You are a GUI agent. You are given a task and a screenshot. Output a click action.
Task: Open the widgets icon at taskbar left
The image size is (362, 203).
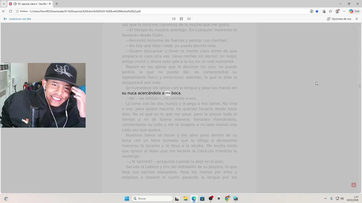pos(6,198)
